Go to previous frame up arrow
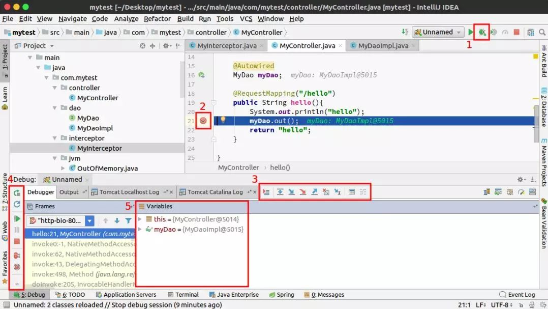The image size is (548, 309). coord(106,221)
